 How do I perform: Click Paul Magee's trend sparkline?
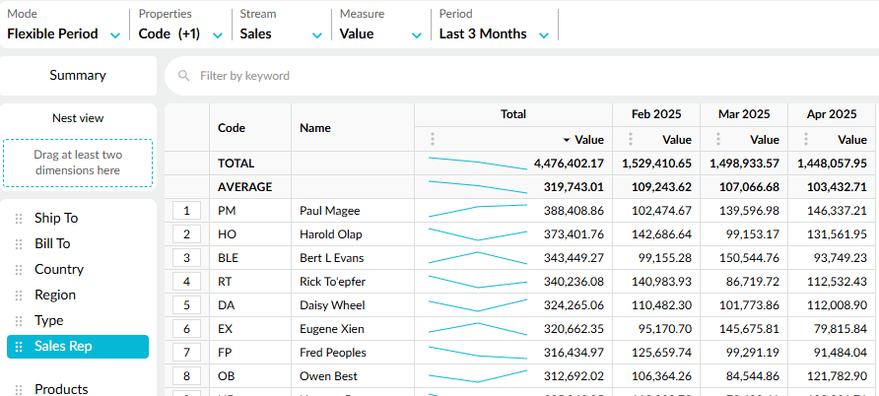coord(478,211)
